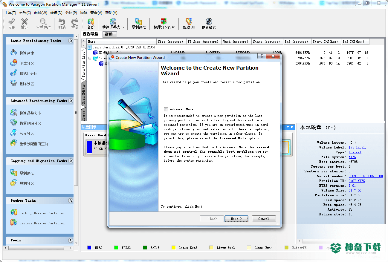Image resolution: width=388 pixels, height=262 pixels.
Task: Click the wizard help question mark button
Action: (x=262, y=56)
